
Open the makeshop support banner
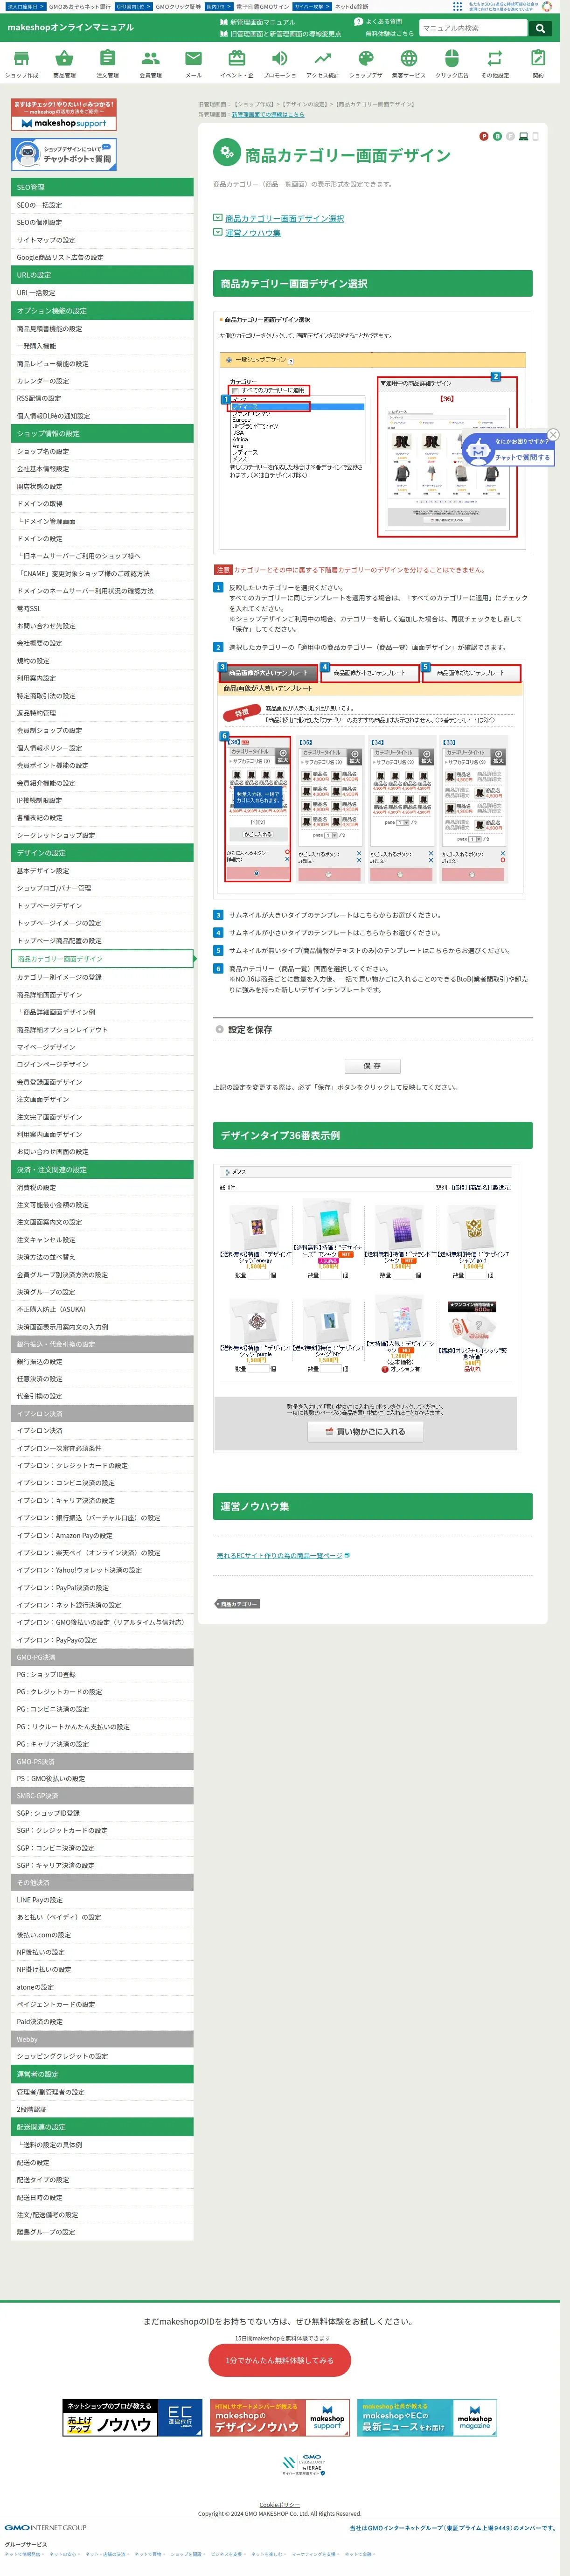point(64,115)
